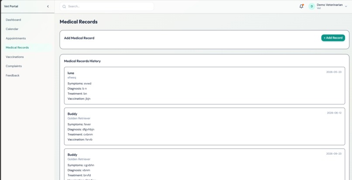Open Complaints section
352x180 pixels.
click(x=14, y=66)
